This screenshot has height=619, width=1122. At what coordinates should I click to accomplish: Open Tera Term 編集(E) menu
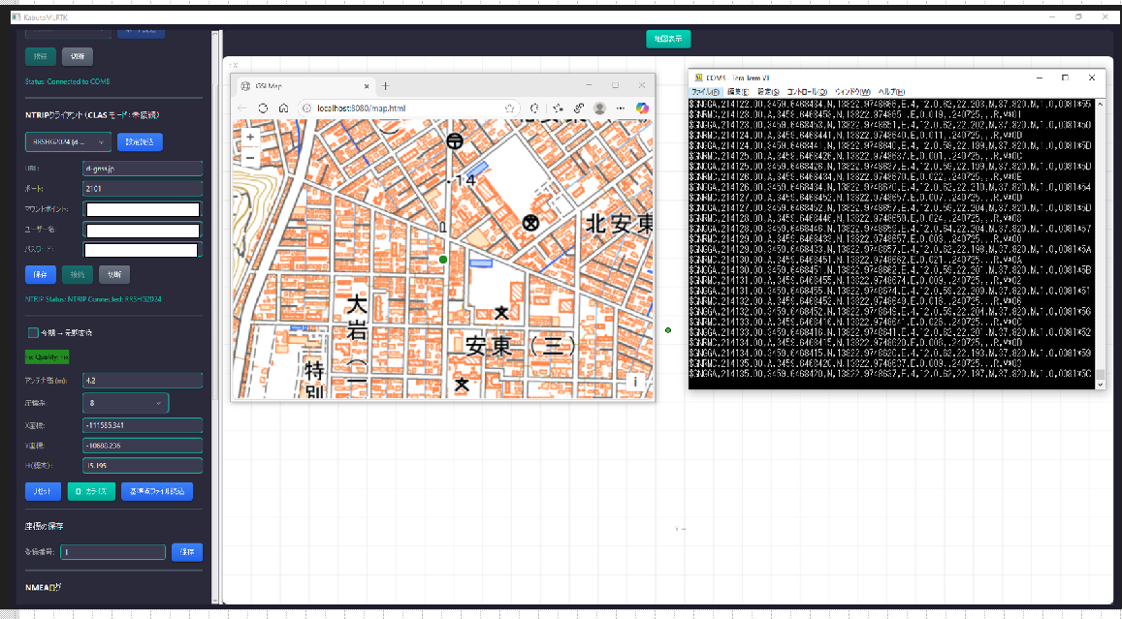(x=738, y=92)
